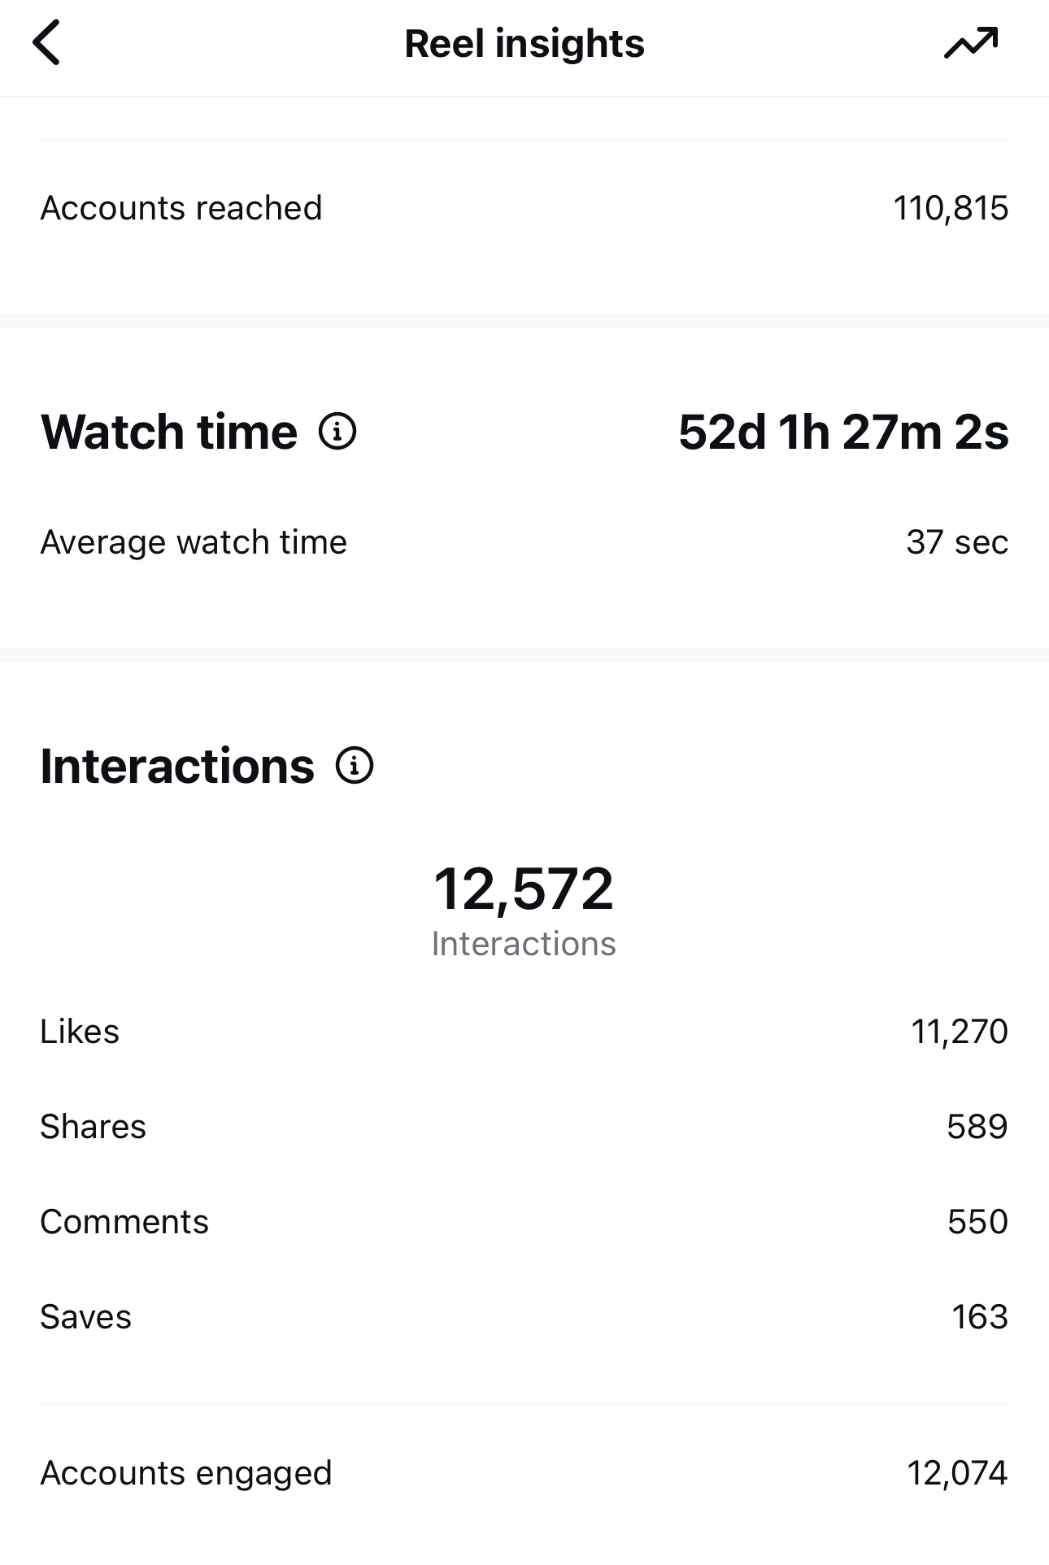
Task: Select the Saves row label
Action: click(86, 1317)
